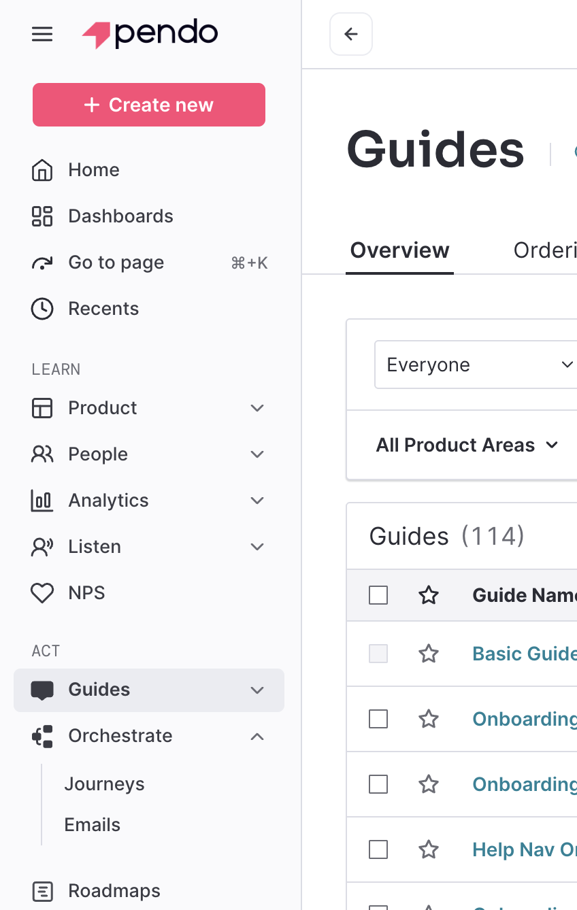Open the Basic Guide link
Screen dimensions: 577x910
tap(523, 654)
